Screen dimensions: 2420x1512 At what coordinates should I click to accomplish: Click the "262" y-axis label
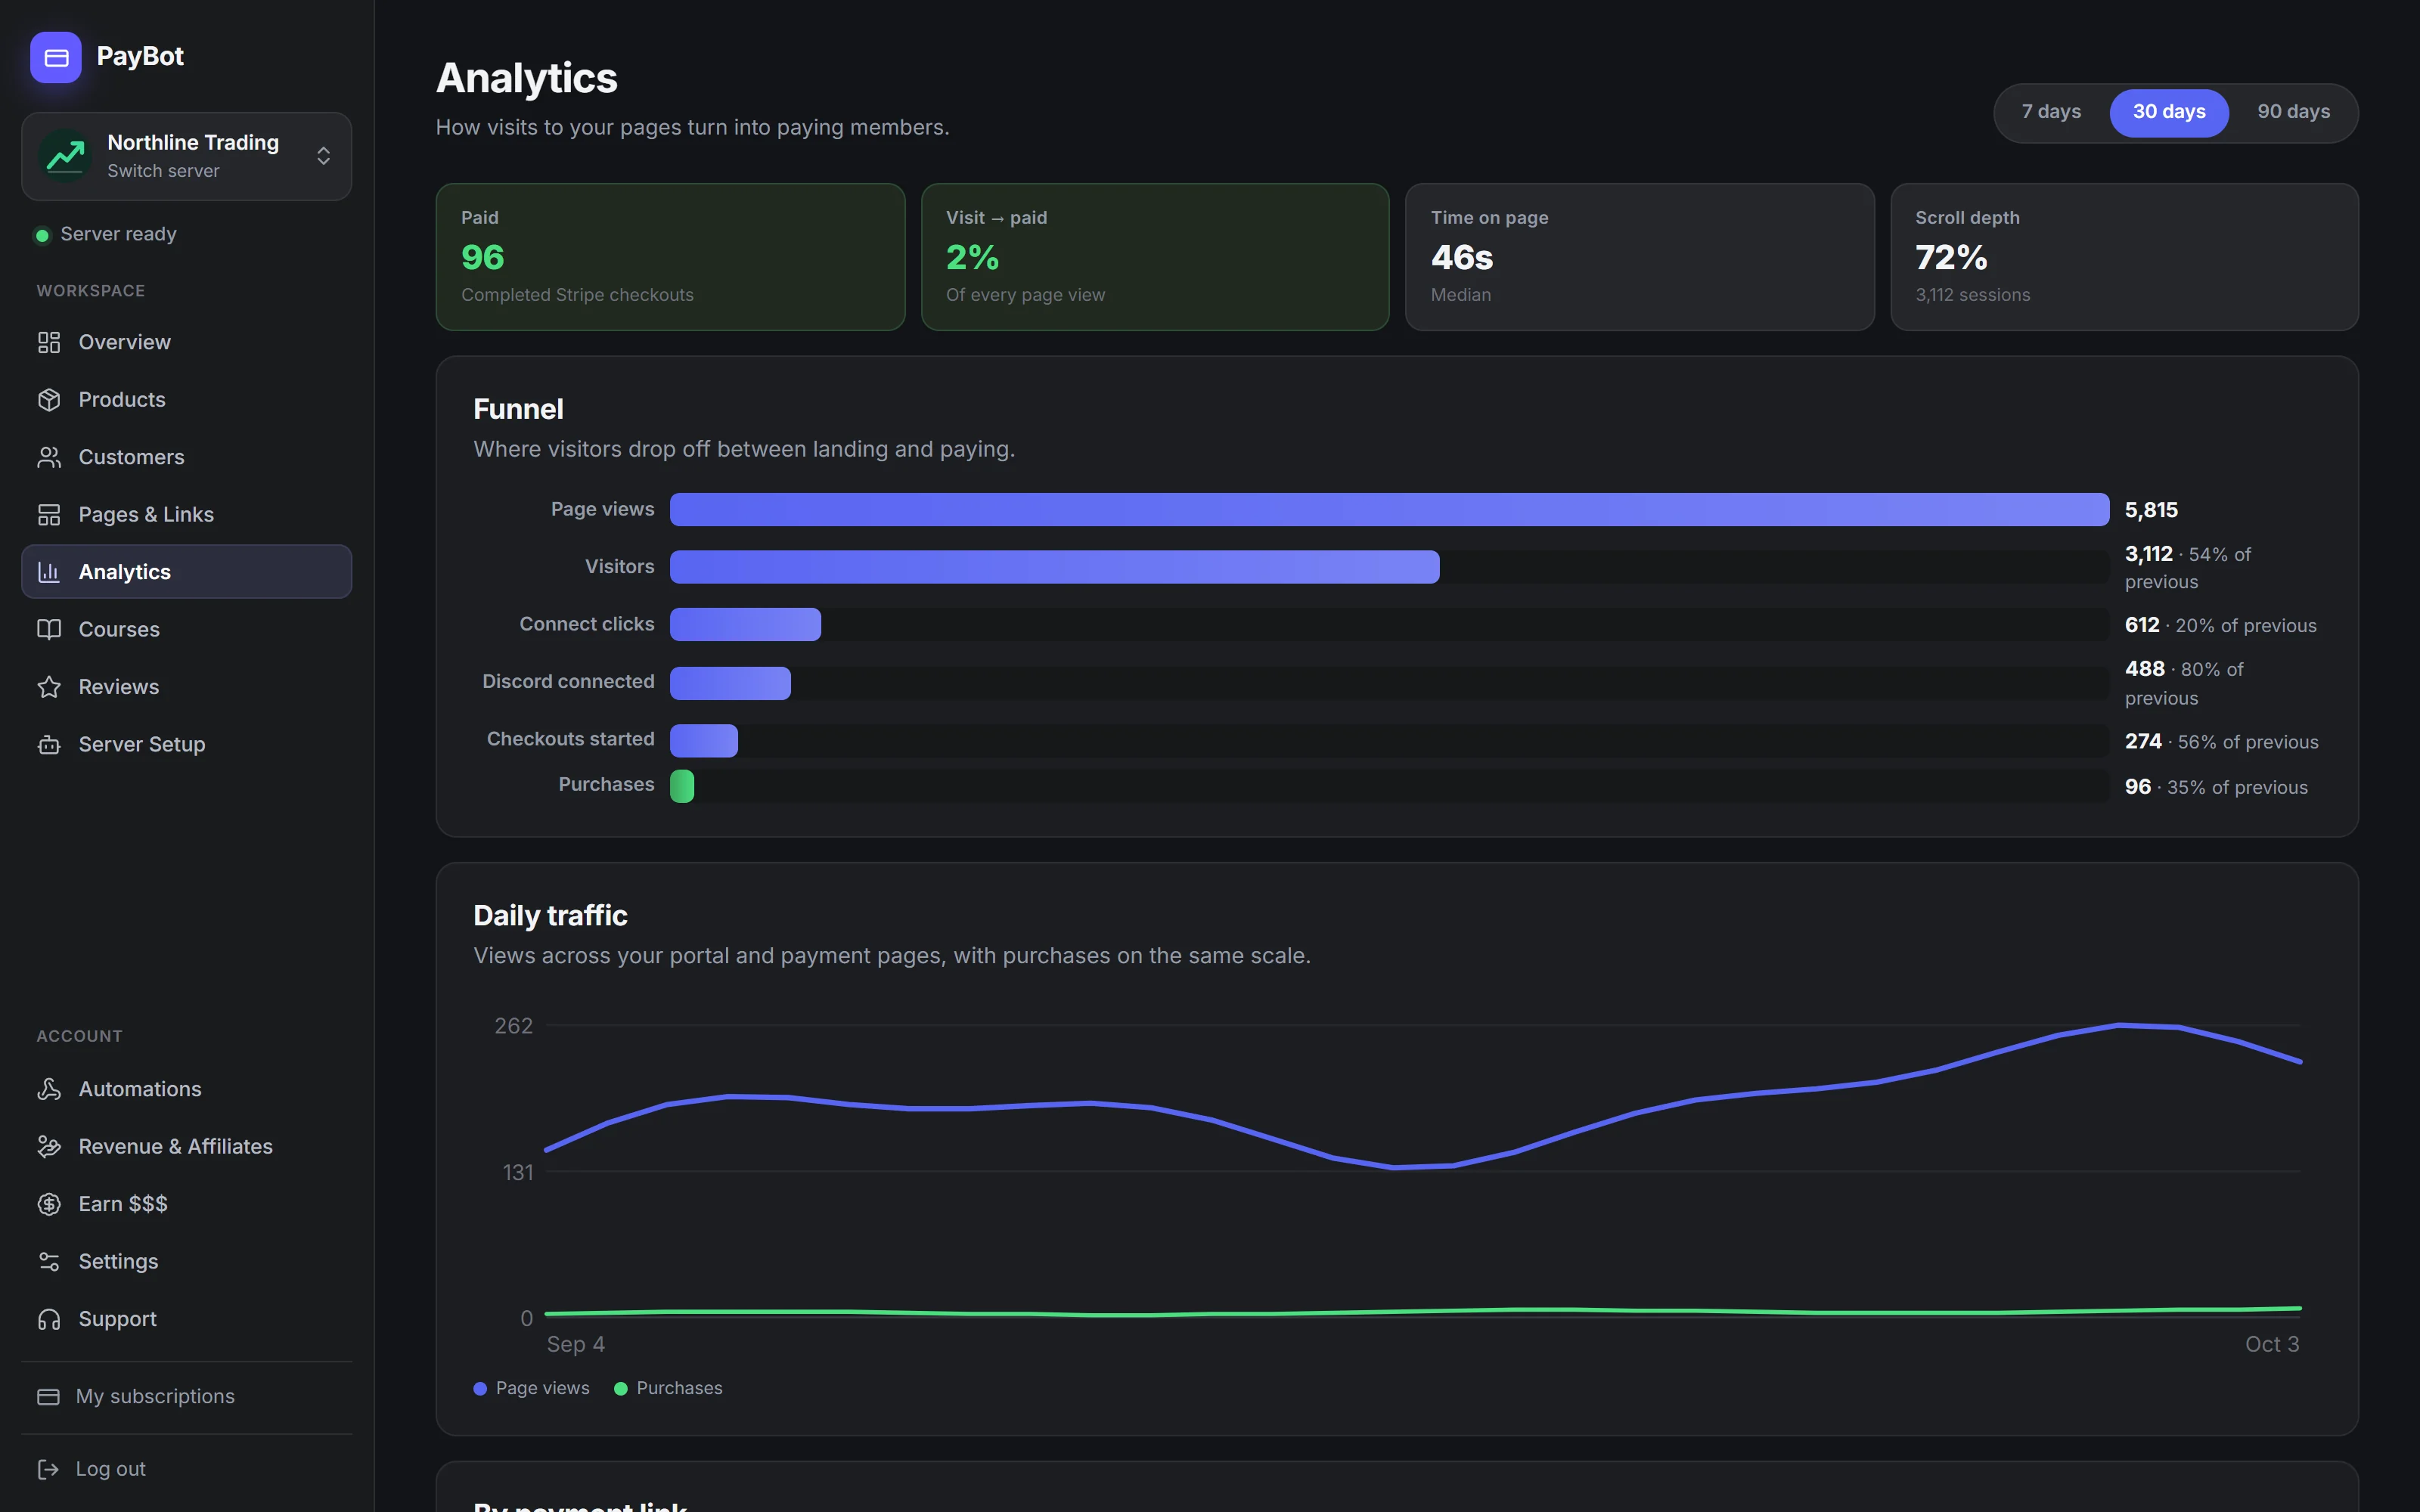pyautogui.click(x=513, y=1026)
